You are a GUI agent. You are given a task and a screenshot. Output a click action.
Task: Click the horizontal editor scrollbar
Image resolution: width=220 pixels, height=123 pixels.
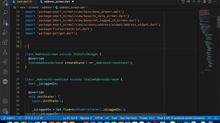[96, 114]
